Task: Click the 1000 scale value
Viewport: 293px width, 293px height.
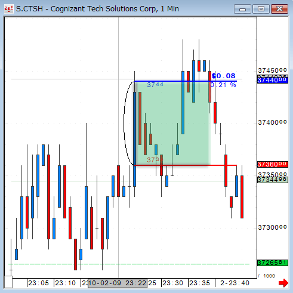Action: tap(269, 276)
